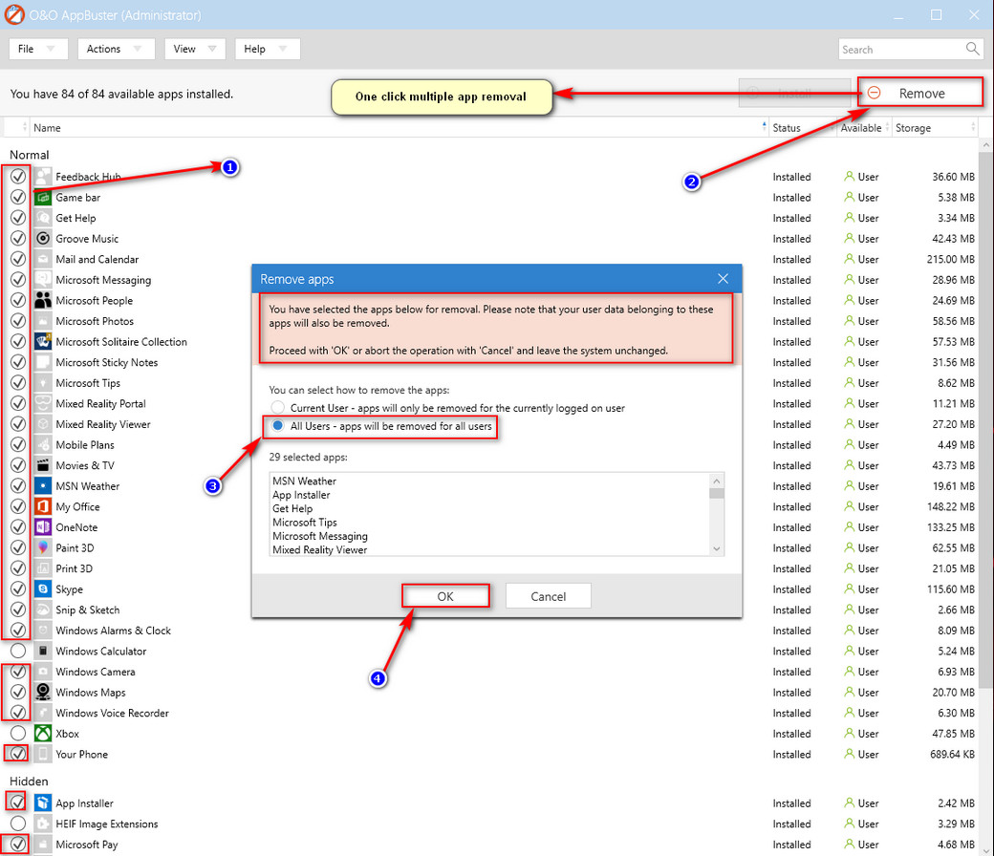Check the Windows Calculator checkbox
Image resolution: width=994 pixels, height=856 pixels.
point(18,651)
